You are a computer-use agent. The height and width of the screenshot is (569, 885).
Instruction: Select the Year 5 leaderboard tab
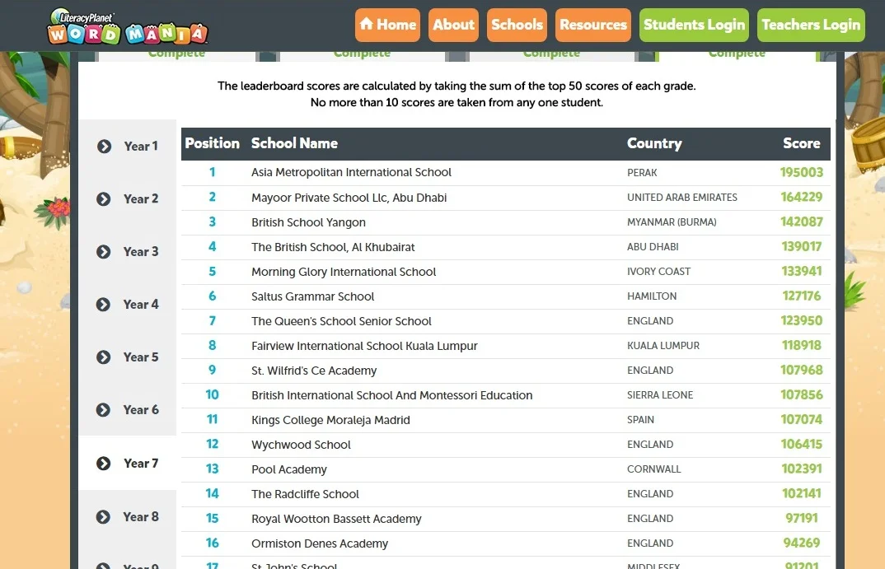128,357
